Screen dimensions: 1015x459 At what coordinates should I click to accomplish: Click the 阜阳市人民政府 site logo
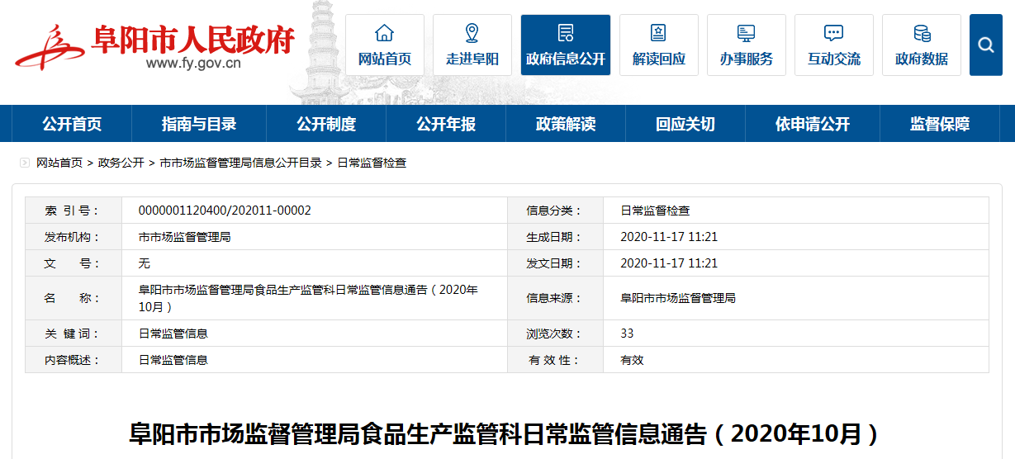pos(154,45)
